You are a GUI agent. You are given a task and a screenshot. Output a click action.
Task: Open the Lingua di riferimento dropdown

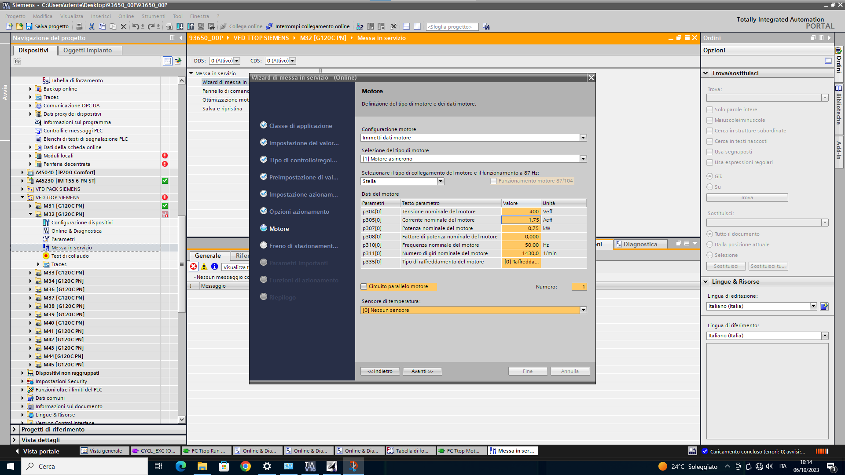pyautogui.click(x=825, y=336)
